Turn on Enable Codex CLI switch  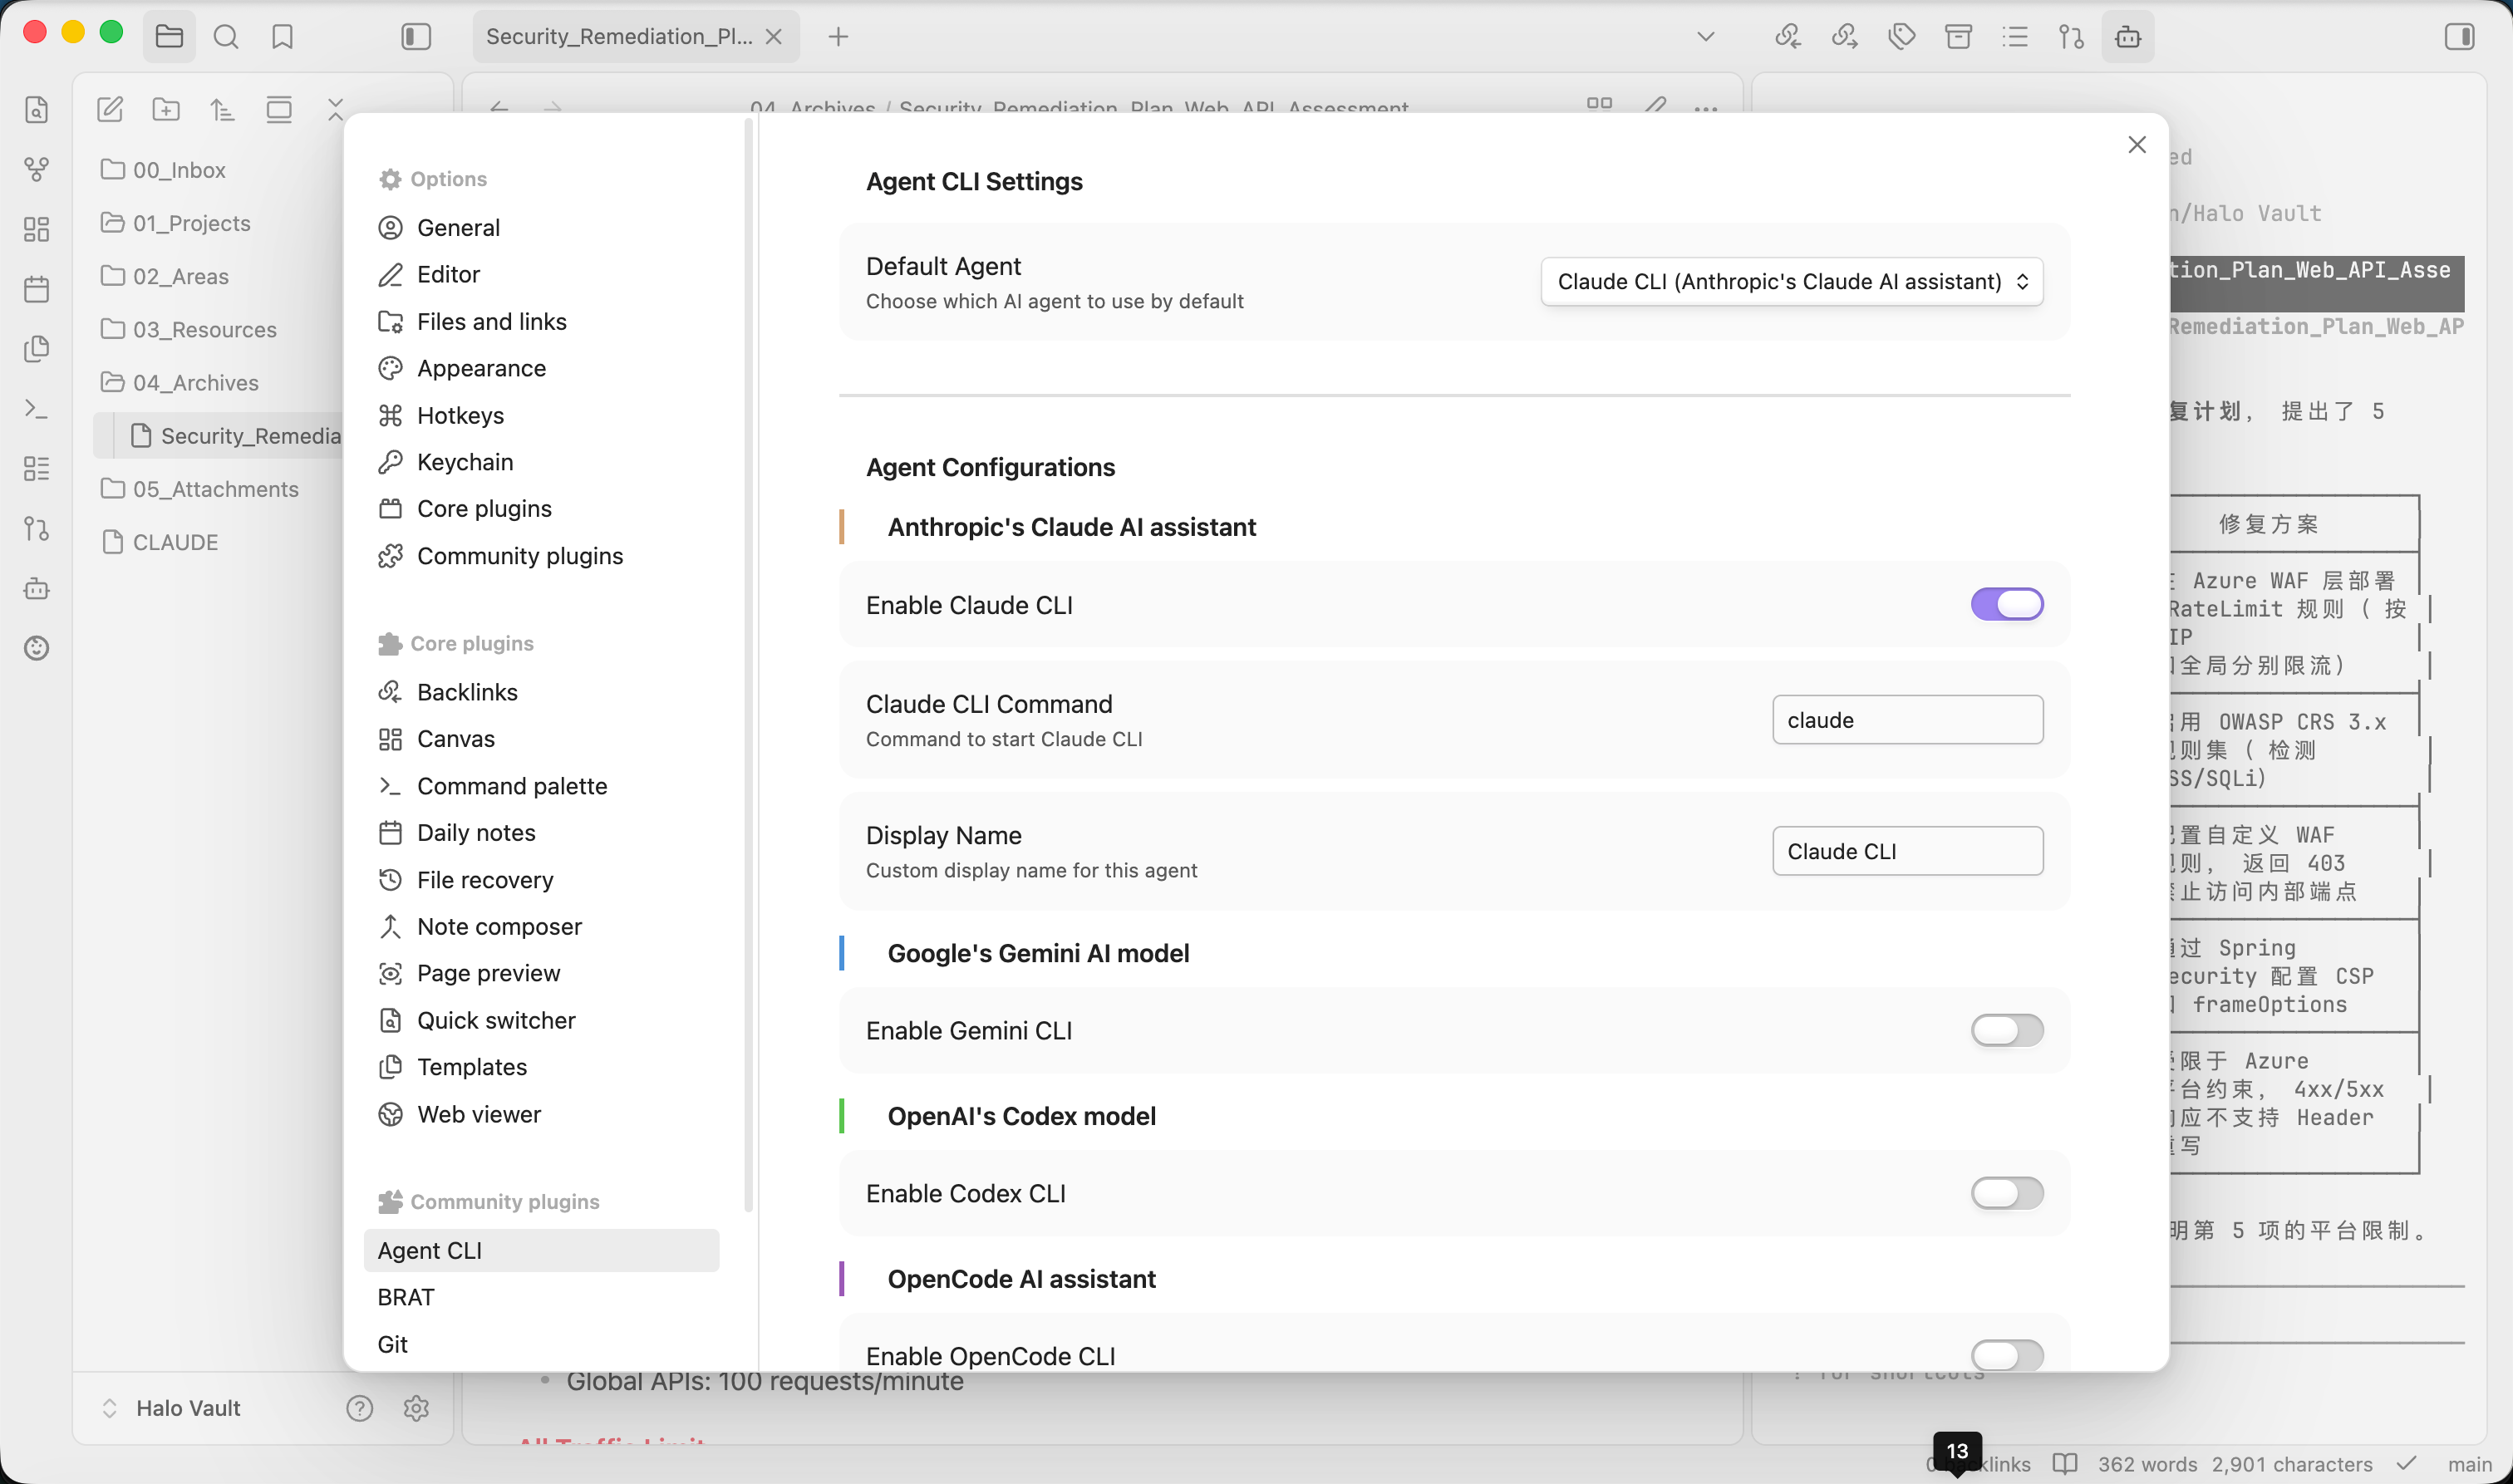tap(2006, 1193)
